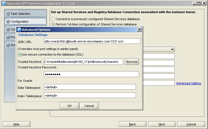Cancel the EPM System Configurator
Viewport: 208px width, 129px height.
pos(191,124)
